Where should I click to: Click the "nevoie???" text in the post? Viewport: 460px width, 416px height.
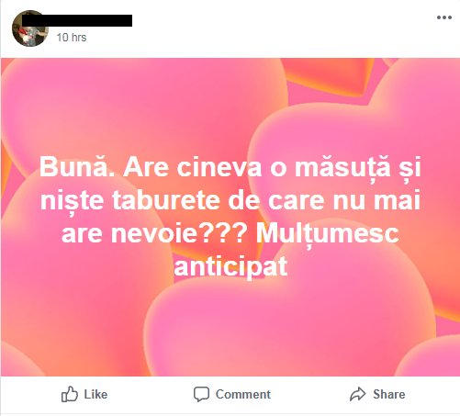(x=179, y=233)
